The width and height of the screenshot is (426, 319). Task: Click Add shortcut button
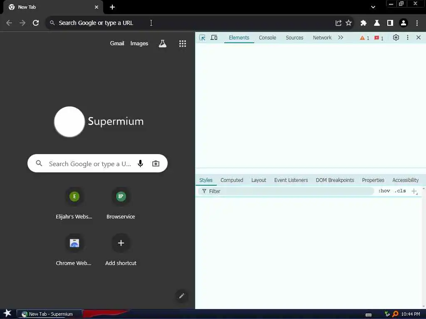[x=121, y=250]
